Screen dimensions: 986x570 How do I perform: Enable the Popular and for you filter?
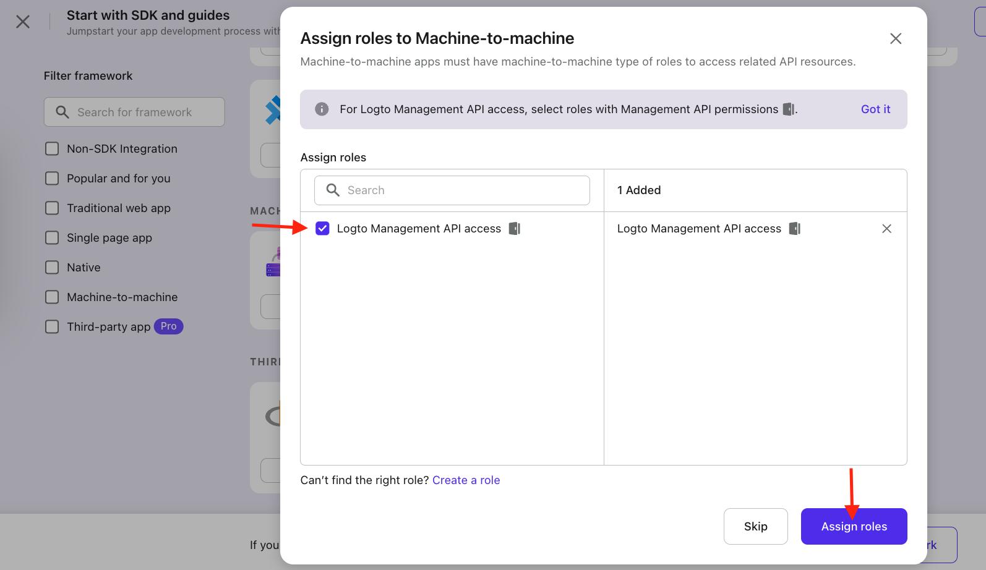[52, 179]
